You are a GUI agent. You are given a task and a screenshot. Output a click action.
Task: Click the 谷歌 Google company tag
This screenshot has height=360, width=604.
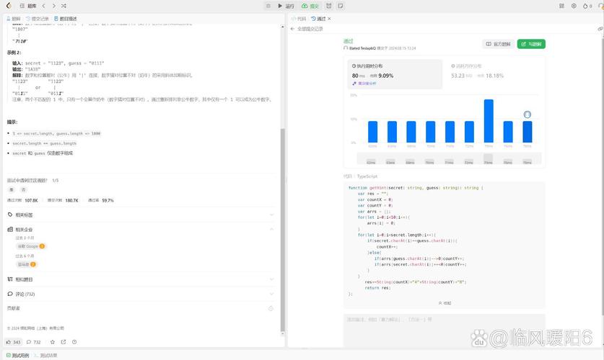coord(31,246)
